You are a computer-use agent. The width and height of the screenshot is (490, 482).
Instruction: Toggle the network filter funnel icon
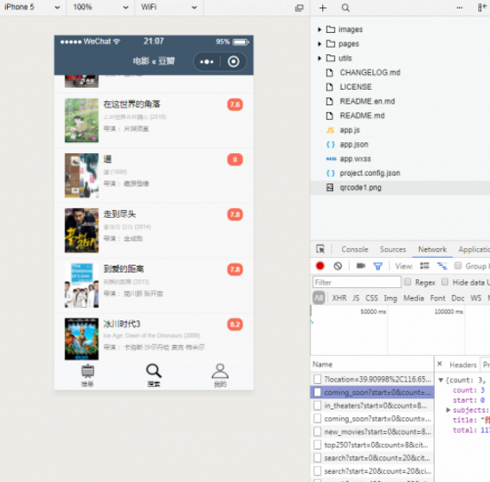378,267
